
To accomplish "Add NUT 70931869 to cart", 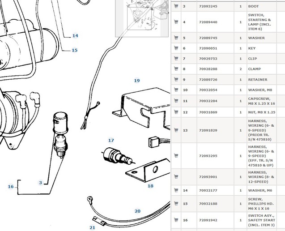I will (x=176, y=112).
